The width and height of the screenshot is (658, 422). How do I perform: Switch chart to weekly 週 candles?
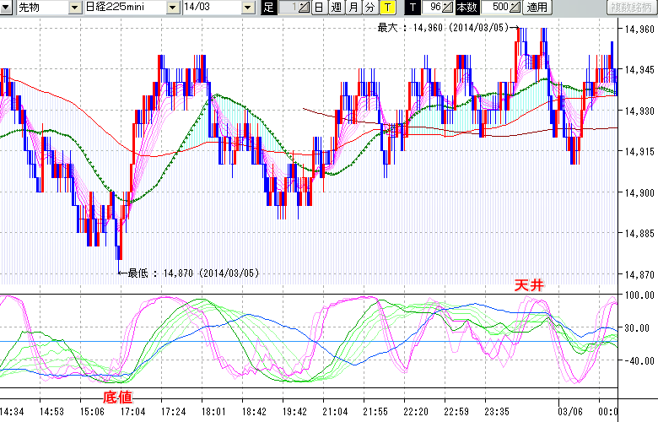pyautogui.click(x=336, y=8)
